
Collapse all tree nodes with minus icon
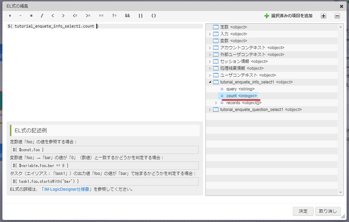click(x=337, y=16)
